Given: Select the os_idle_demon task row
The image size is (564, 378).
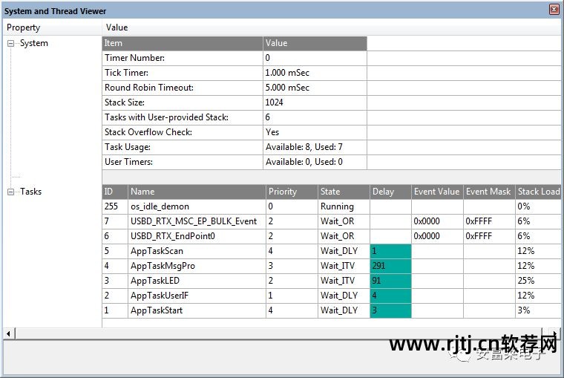Looking at the screenshot, I should pyautogui.click(x=160, y=206).
